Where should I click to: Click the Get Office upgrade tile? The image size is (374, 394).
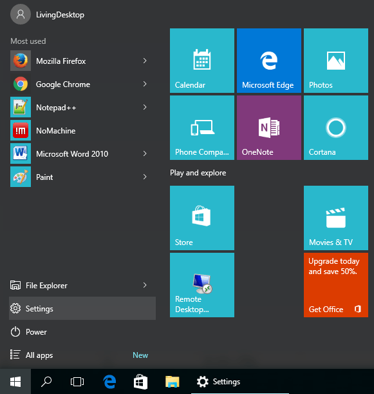point(336,285)
